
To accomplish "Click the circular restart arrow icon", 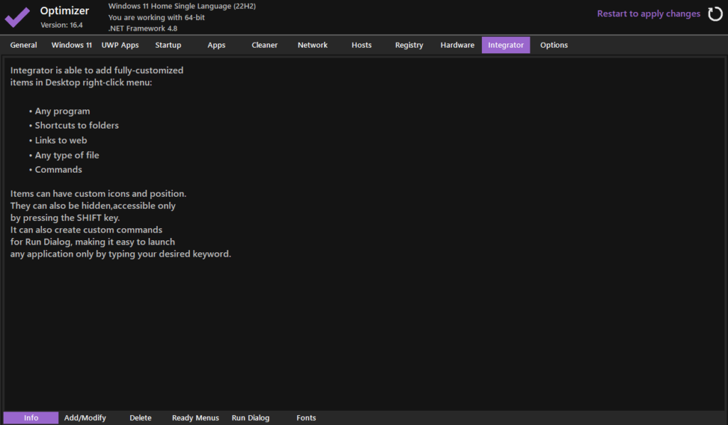I will (714, 14).
